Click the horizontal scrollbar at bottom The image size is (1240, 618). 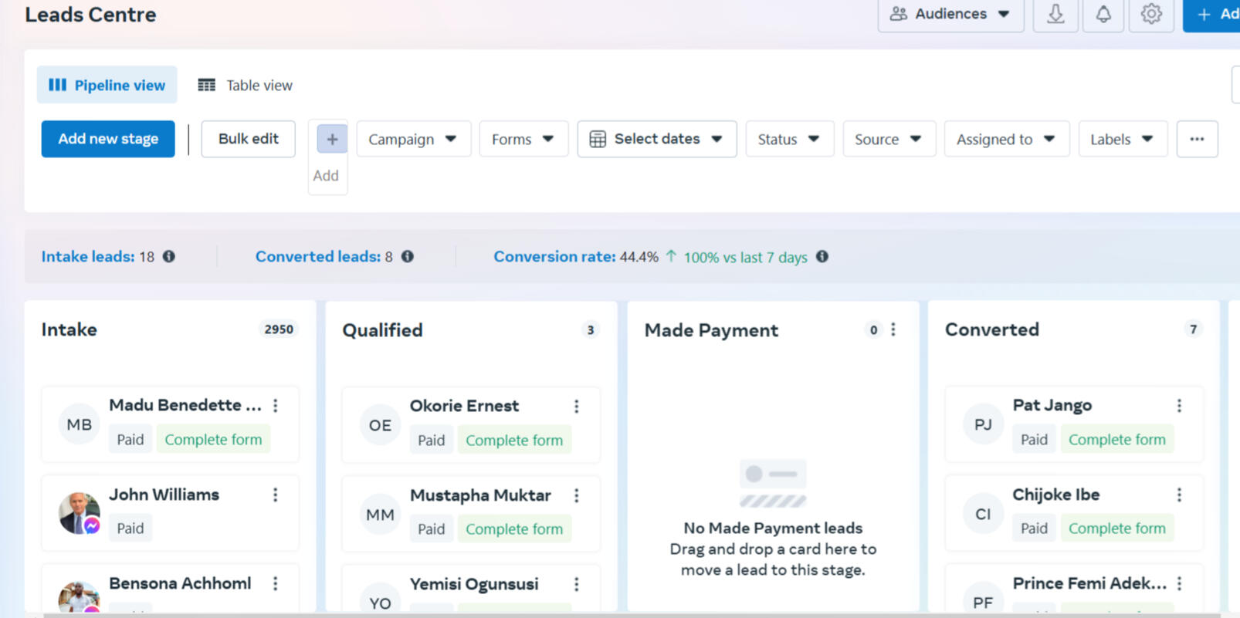coord(632,615)
